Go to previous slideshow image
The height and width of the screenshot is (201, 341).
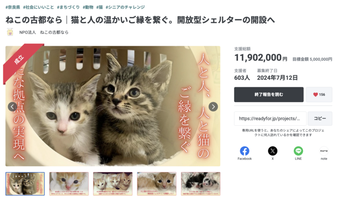[x=13, y=107]
